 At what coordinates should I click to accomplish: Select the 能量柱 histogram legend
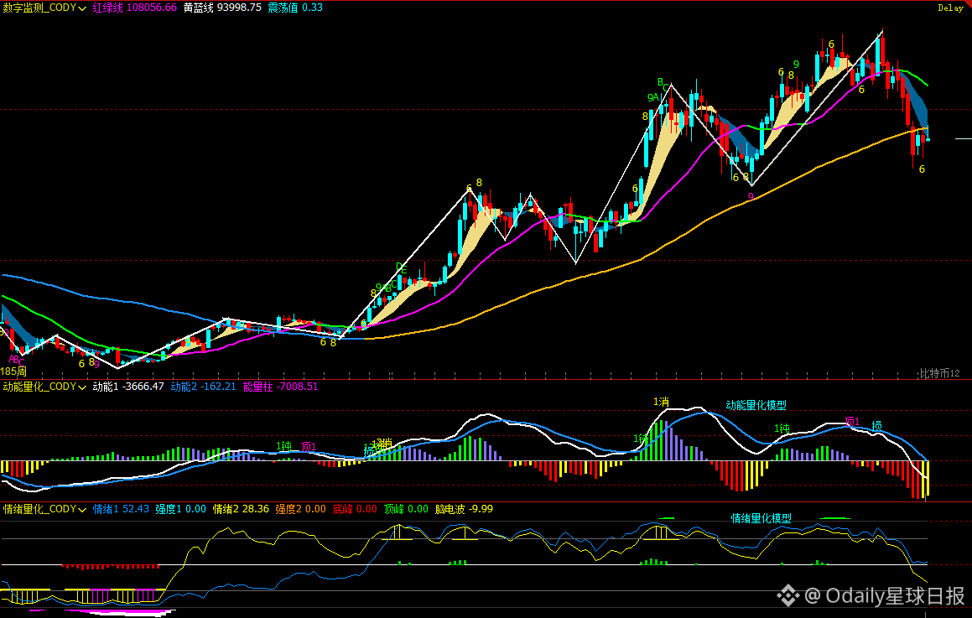[280, 387]
